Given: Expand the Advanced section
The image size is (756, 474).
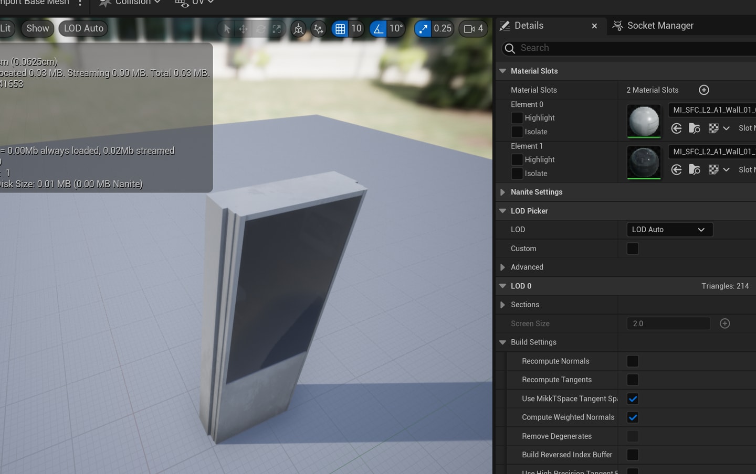Looking at the screenshot, I should pyautogui.click(x=502, y=267).
